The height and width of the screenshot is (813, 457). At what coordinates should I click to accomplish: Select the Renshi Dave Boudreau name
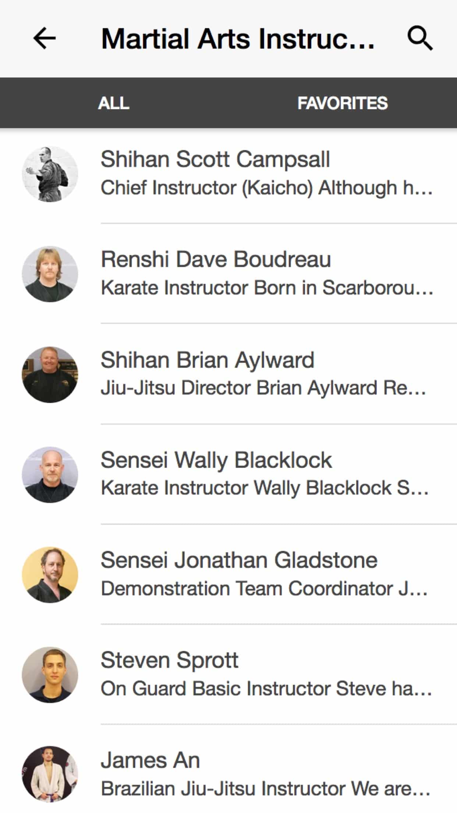tap(216, 260)
